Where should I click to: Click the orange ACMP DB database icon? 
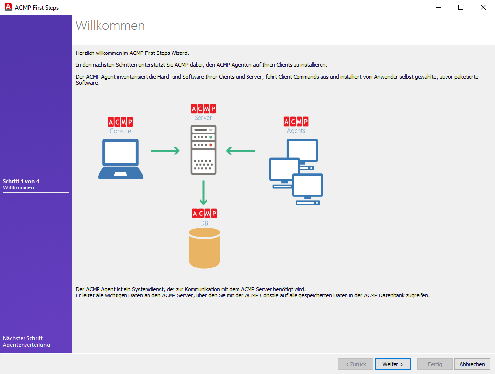coord(204,248)
